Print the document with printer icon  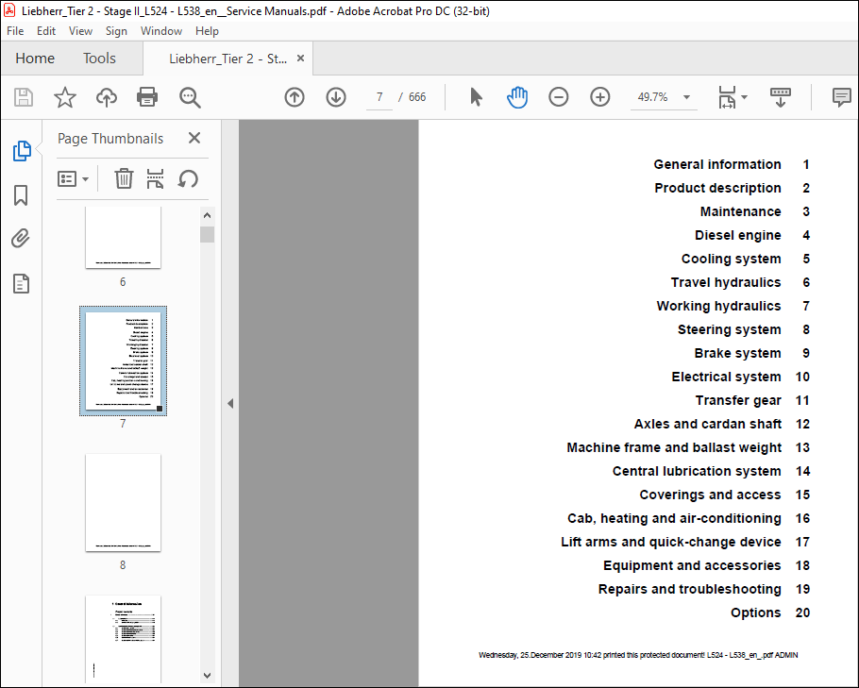pos(147,97)
